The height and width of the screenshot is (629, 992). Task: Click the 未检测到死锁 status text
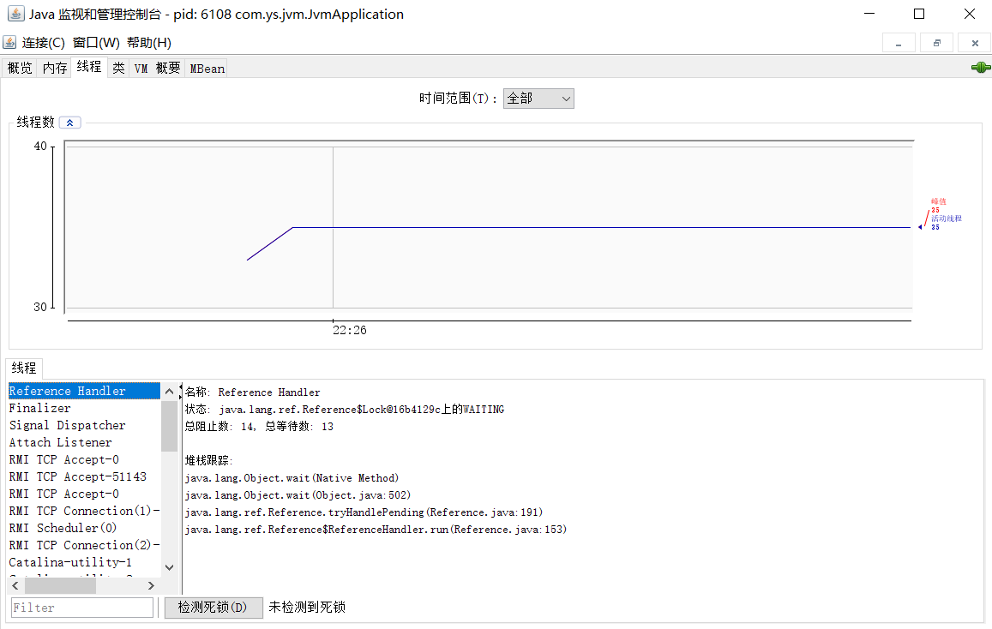coord(307,608)
